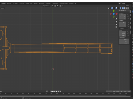Toggle X-ray mode button

click(x=121, y=8)
